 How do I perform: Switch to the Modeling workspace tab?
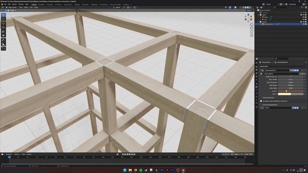(x=41, y=4)
